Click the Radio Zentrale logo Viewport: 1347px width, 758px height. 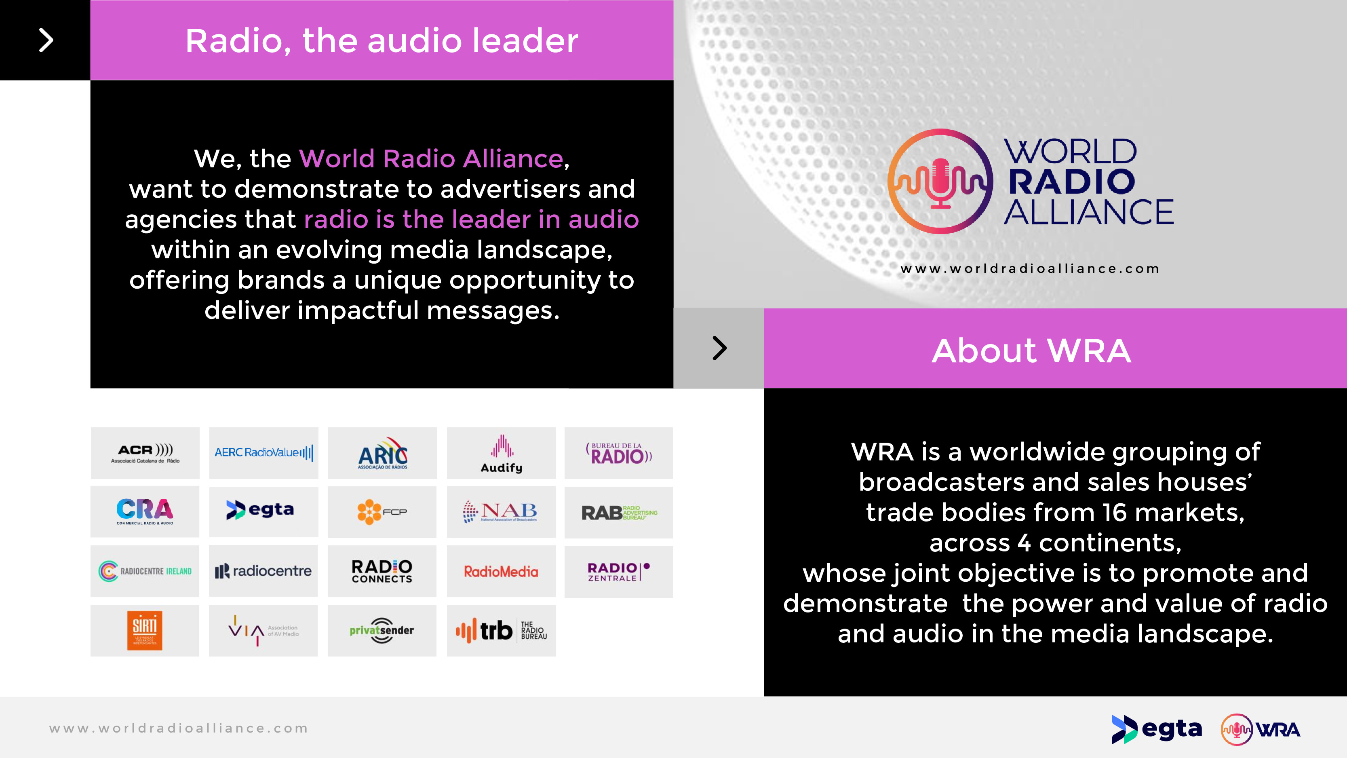pyautogui.click(x=619, y=571)
